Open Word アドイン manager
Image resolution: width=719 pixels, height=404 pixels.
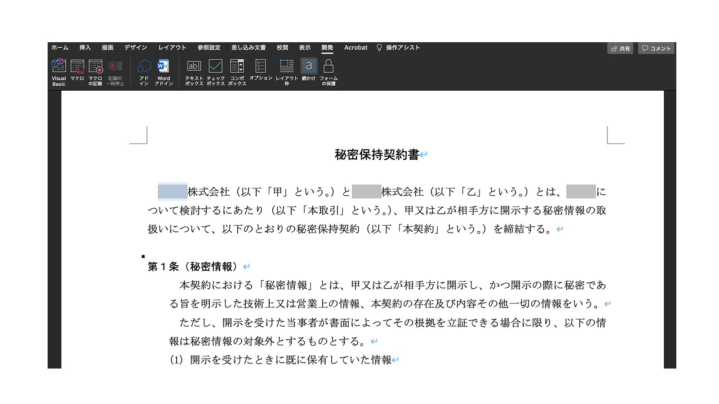(164, 72)
